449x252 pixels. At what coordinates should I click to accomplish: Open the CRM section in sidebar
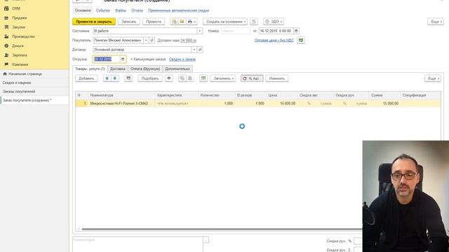point(16,8)
